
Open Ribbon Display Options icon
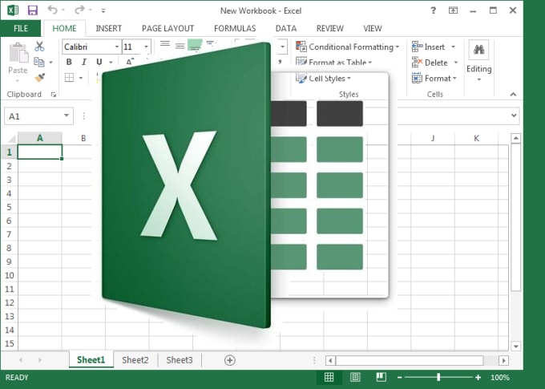(453, 10)
